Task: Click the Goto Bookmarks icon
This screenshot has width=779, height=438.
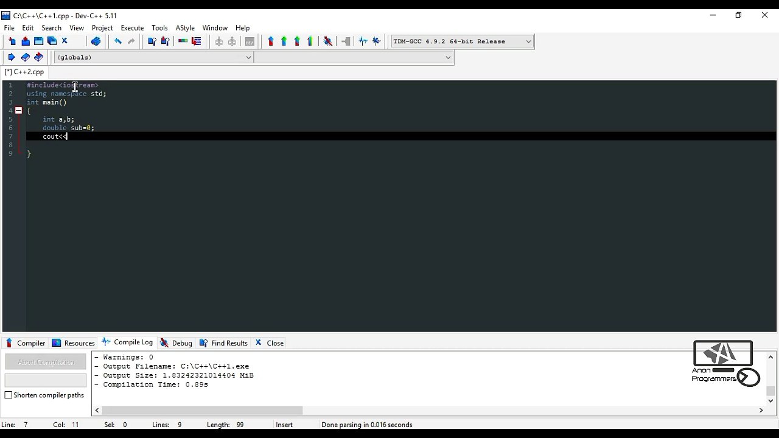Action: (x=38, y=57)
